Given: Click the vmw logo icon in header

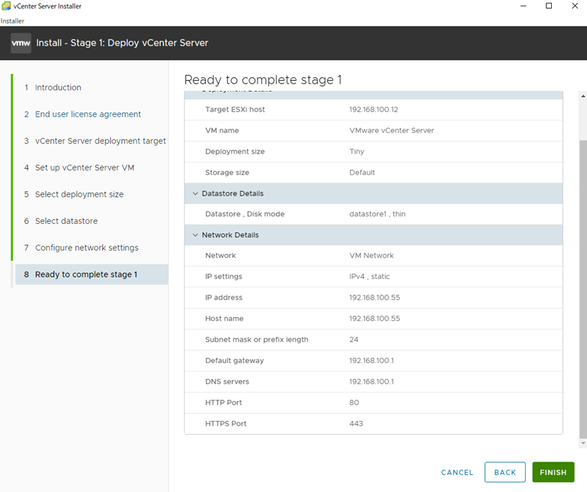Looking at the screenshot, I should click(x=21, y=43).
